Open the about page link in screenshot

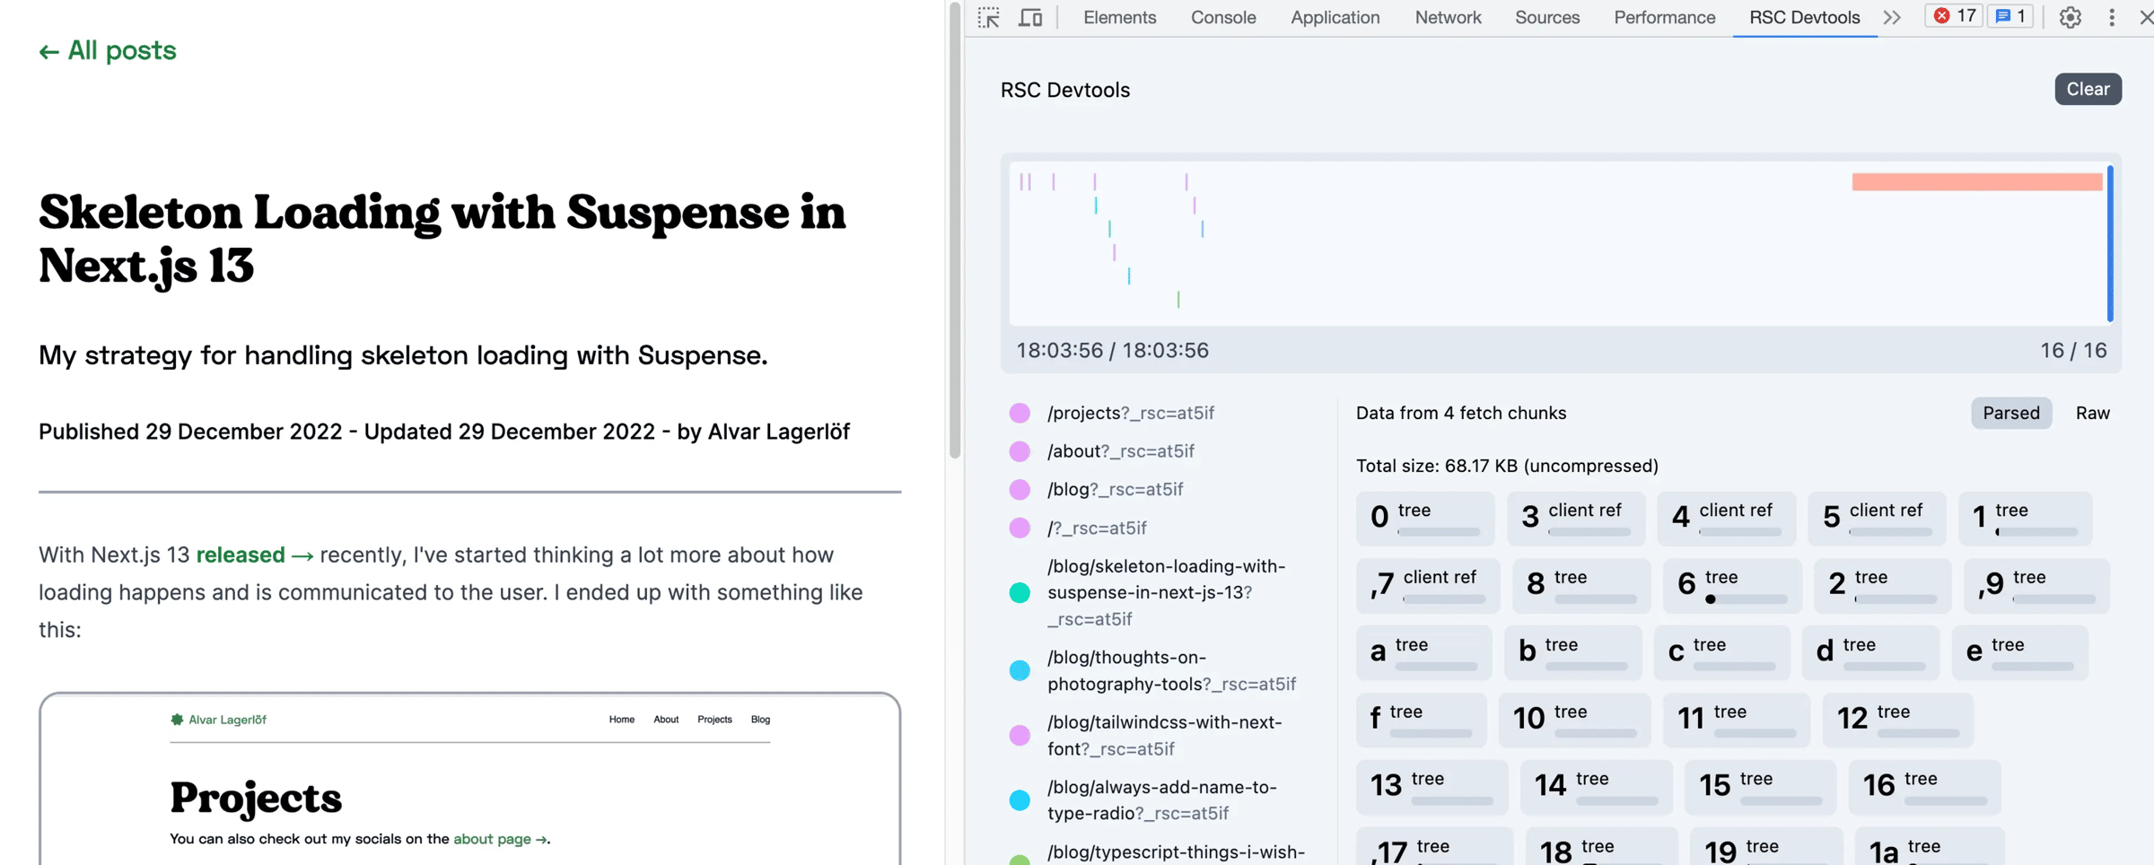coord(500,839)
